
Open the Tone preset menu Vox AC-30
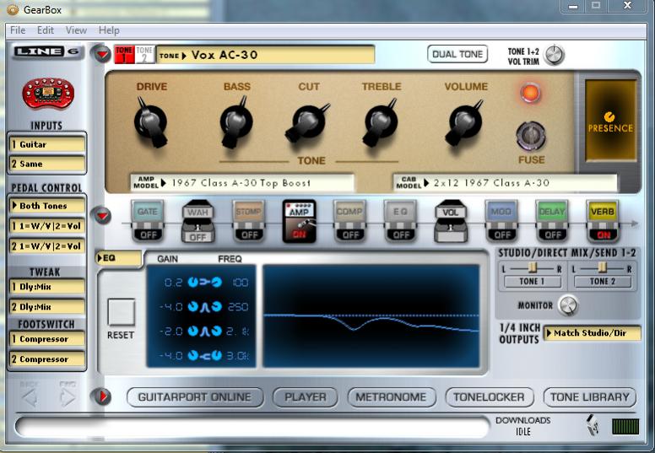265,55
